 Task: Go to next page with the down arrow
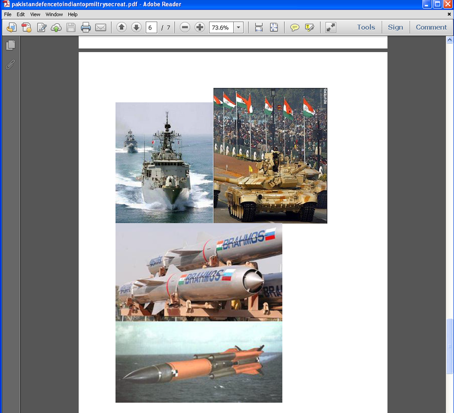(x=136, y=27)
